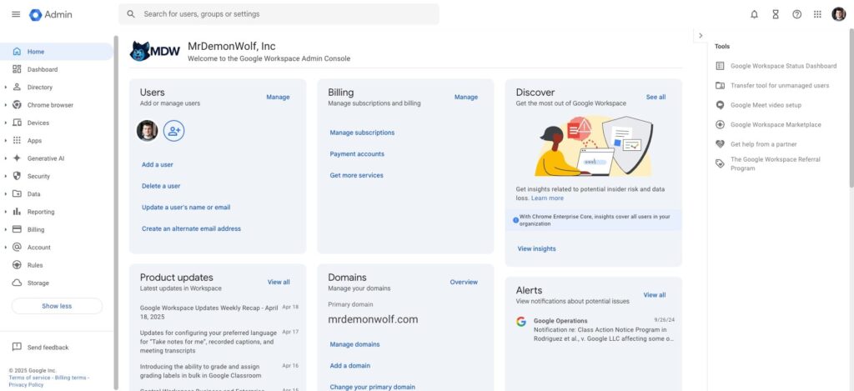This screenshot has width=854, height=391.
Task: Click the Dashboard icon in sidebar
Action: click(17, 69)
